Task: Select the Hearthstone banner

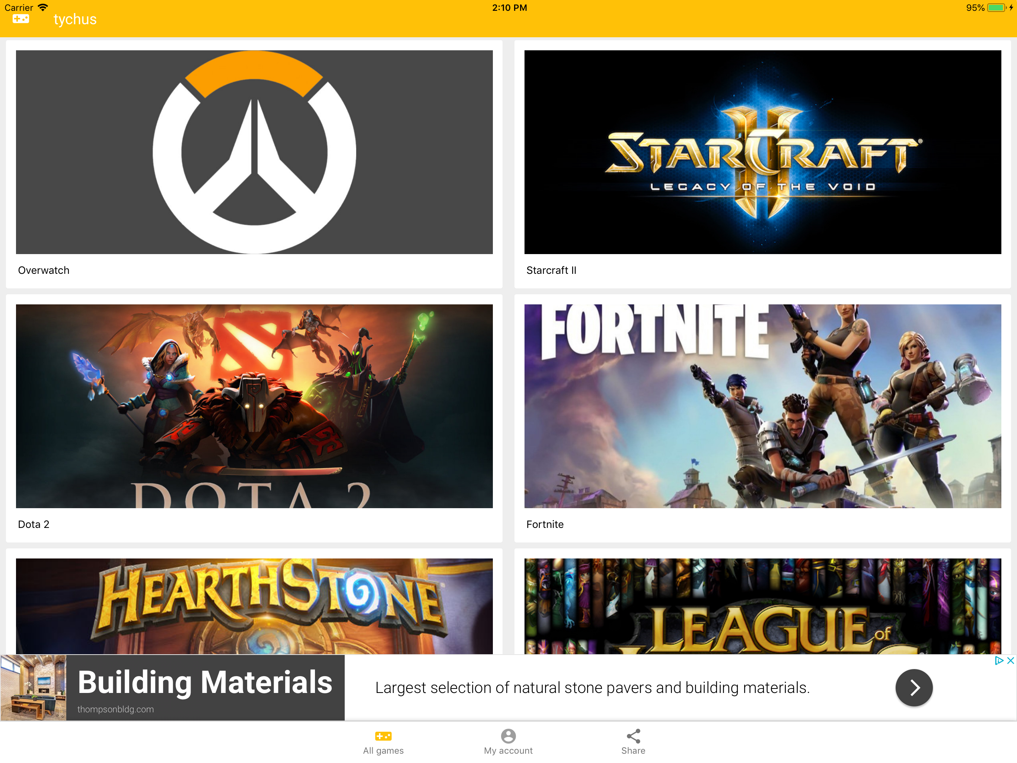Action: click(x=254, y=606)
